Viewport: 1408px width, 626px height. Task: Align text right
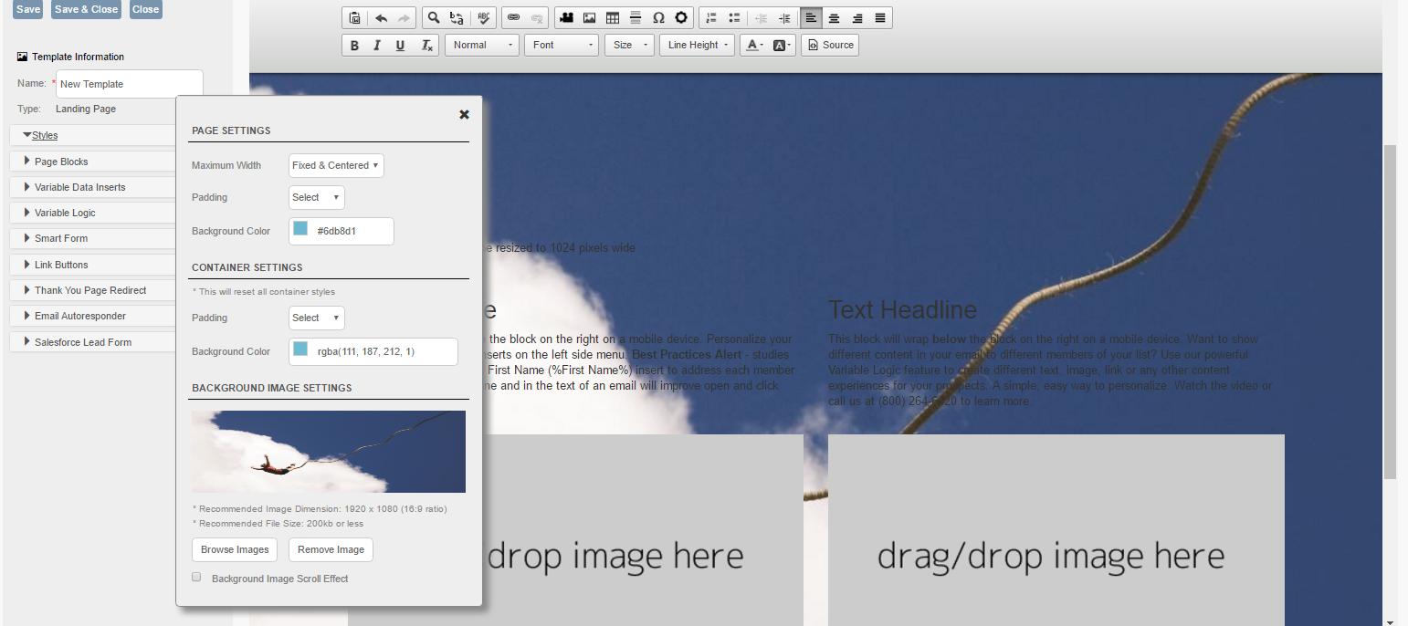tap(856, 18)
